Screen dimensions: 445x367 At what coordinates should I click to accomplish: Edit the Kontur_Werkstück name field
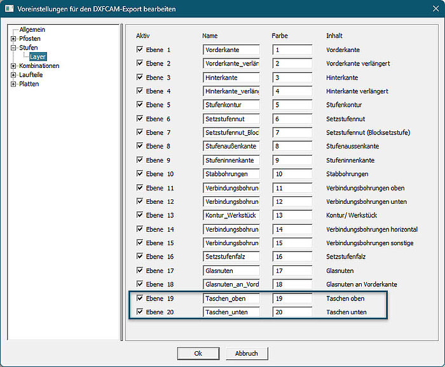coord(231,215)
